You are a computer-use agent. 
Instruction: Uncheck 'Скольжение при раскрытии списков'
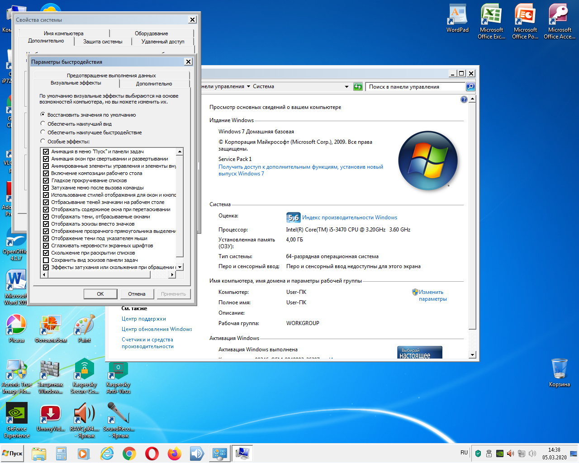tap(46, 253)
